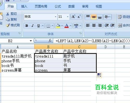
Task: Select cell screen屏幕 in column A
Action: [18, 70]
